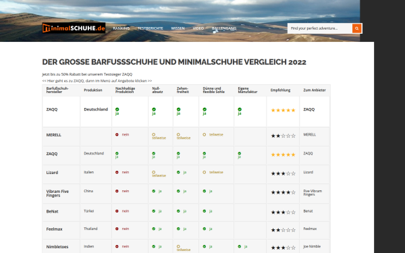Click Nimbletoes' red 'nein' production icon
405x253 pixels.
pyautogui.click(x=117, y=246)
